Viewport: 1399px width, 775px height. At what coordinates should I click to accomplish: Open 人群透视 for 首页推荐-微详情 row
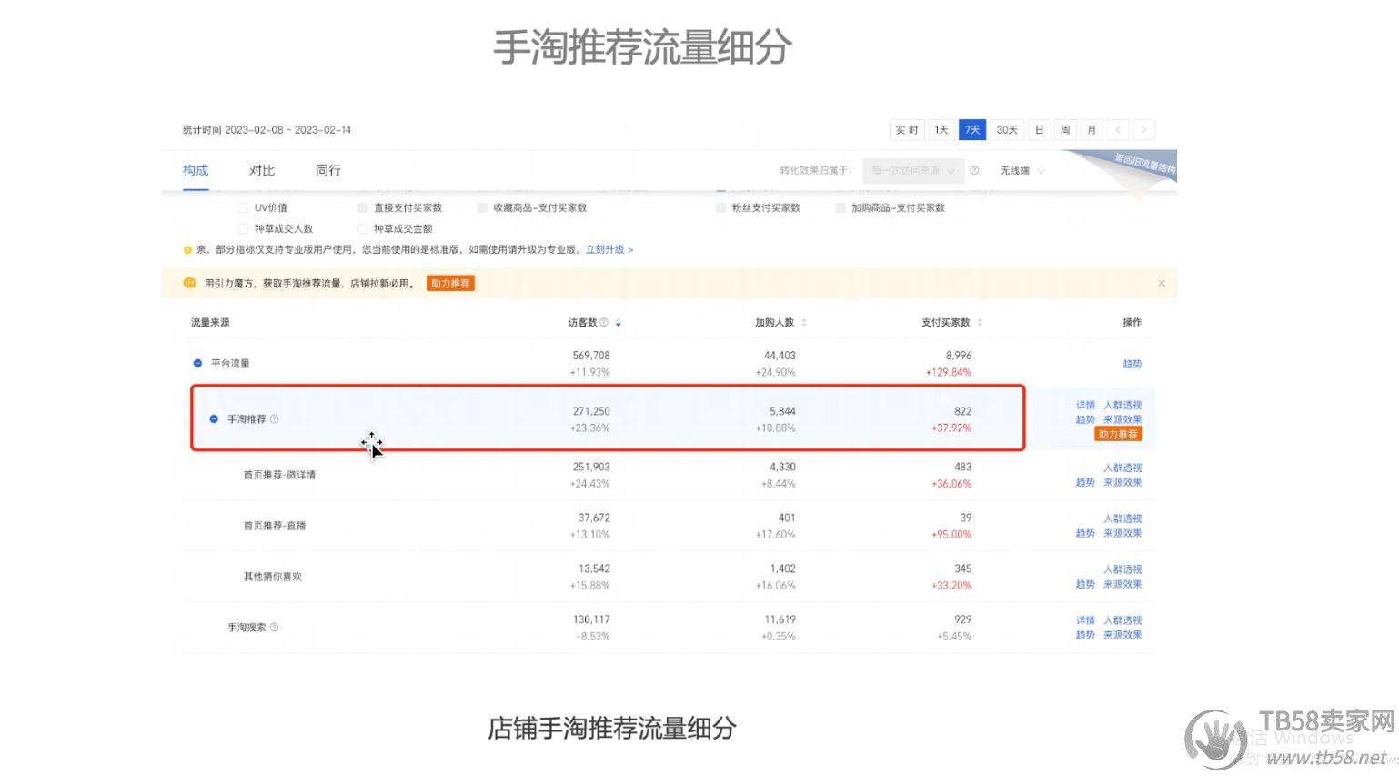click(x=1122, y=468)
